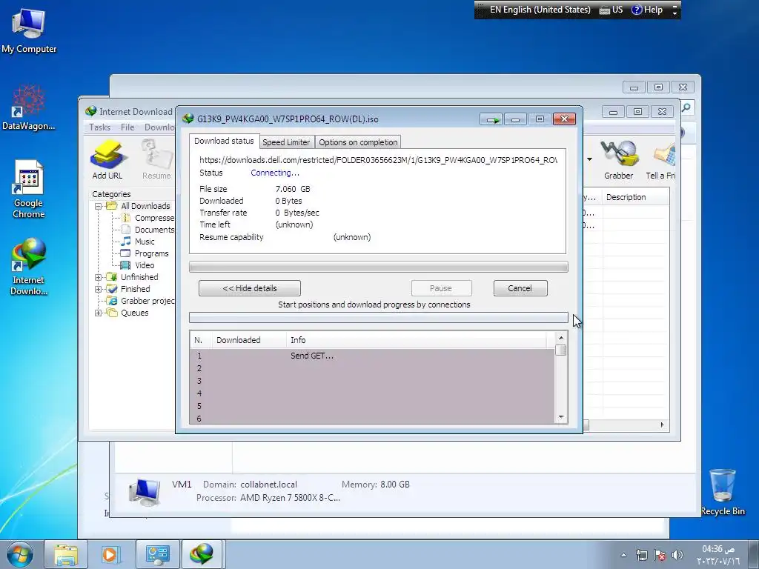Image resolution: width=759 pixels, height=569 pixels.
Task: Click the green arrow button in download title bar
Action: 491,119
